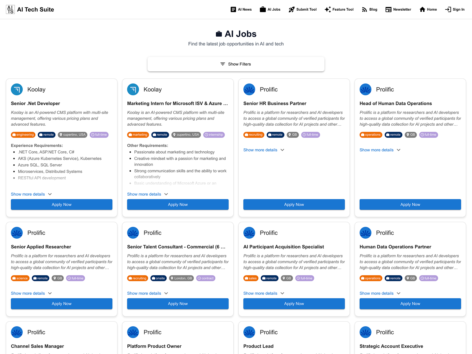
Task: Click the Prolific logo on Head of Human Data Operations
Action: click(x=366, y=89)
